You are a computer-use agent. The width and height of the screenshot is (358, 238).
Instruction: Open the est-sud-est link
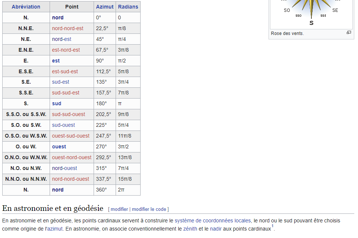(x=65, y=71)
